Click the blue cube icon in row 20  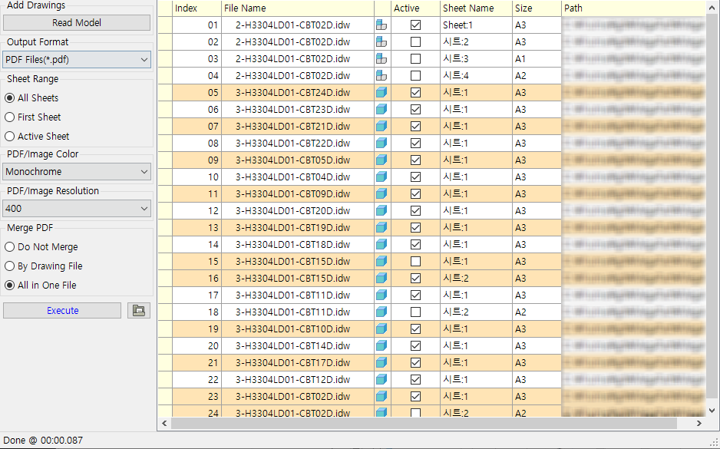coord(381,346)
